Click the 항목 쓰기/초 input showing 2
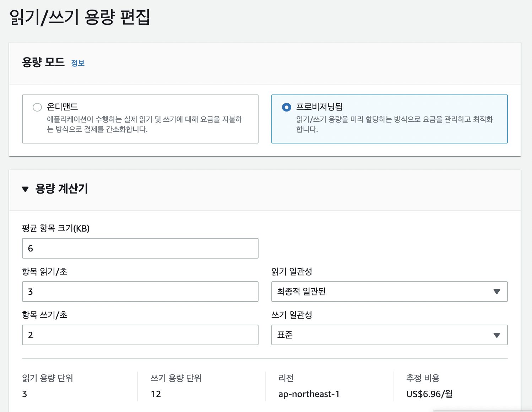The image size is (532, 412). [140, 335]
